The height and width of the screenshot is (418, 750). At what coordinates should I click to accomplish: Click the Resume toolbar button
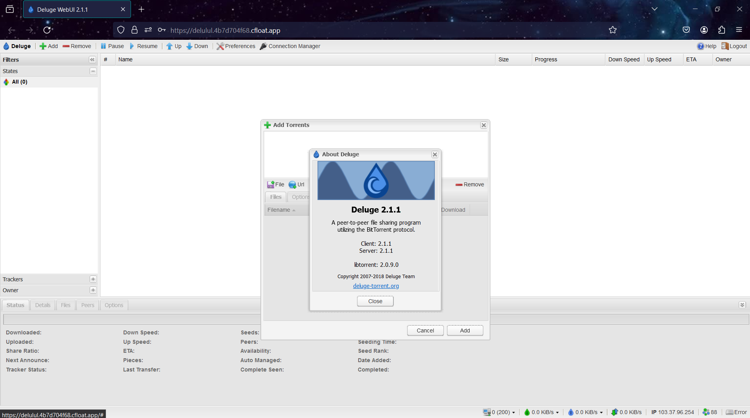point(144,46)
